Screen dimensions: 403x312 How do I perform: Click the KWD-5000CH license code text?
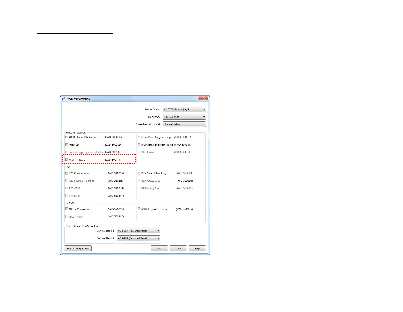pyautogui.click(x=113, y=137)
